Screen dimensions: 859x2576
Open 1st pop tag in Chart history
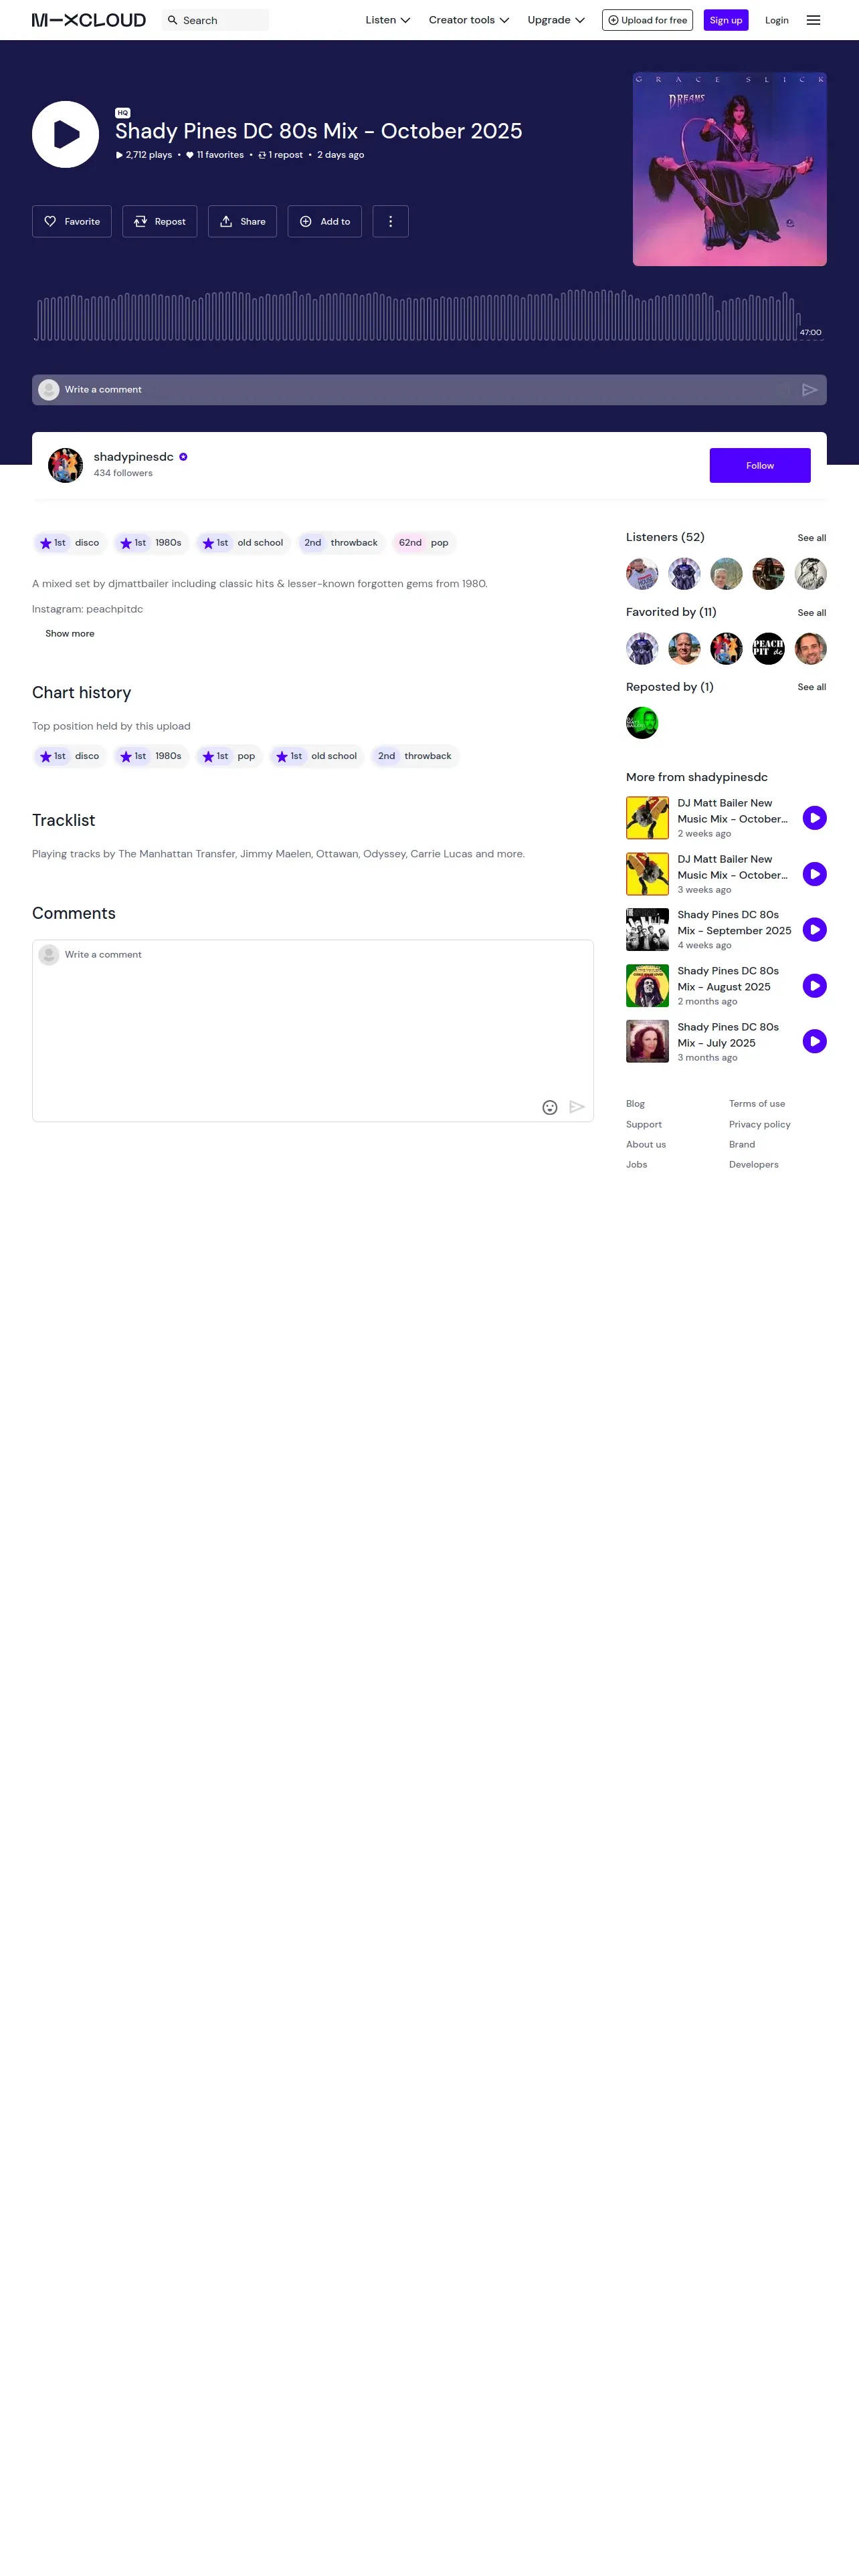(x=229, y=756)
